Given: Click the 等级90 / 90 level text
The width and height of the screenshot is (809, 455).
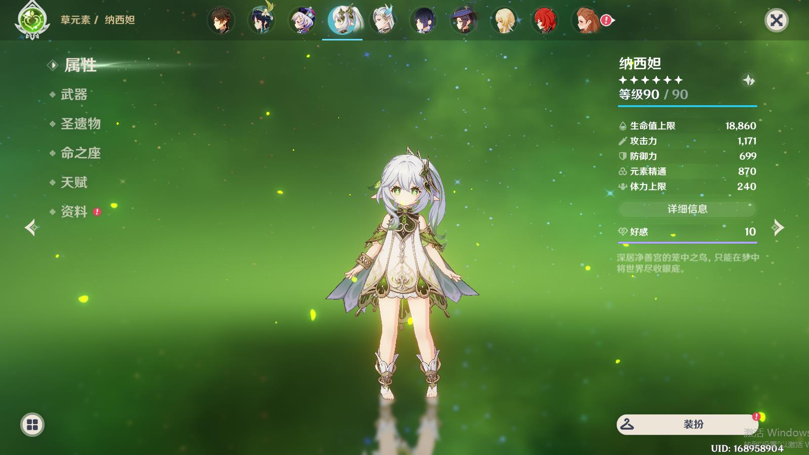Looking at the screenshot, I should [x=653, y=95].
